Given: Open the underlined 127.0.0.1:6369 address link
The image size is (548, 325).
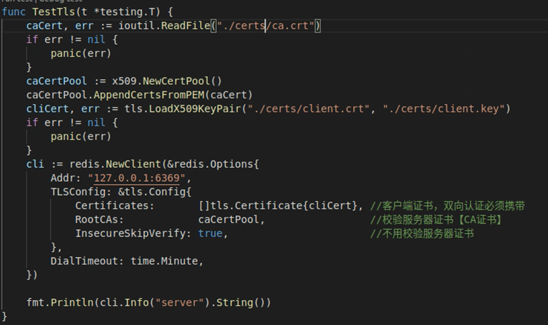Looking at the screenshot, I should (x=137, y=178).
